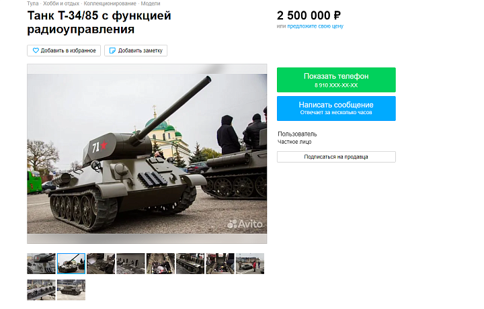Click the note icon on Добавить заметку
Screen dimensions: 484x309
[113, 50]
